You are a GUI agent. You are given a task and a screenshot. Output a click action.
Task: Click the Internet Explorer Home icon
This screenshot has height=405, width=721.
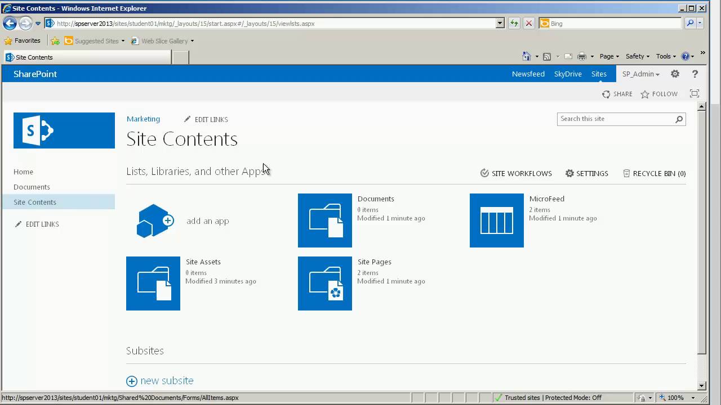pyautogui.click(x=525, y=56)
